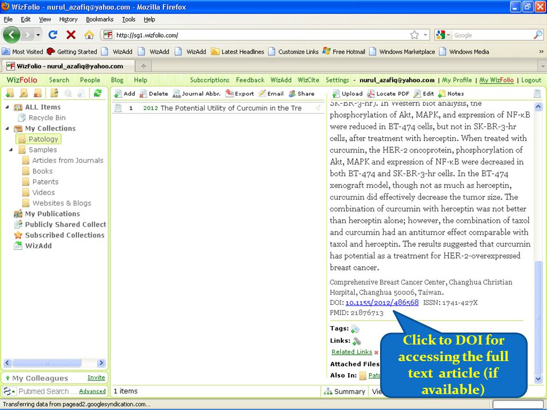This screenshot has width=547, height=410.
Task: Select My Publications
Action: coord(47,214)
